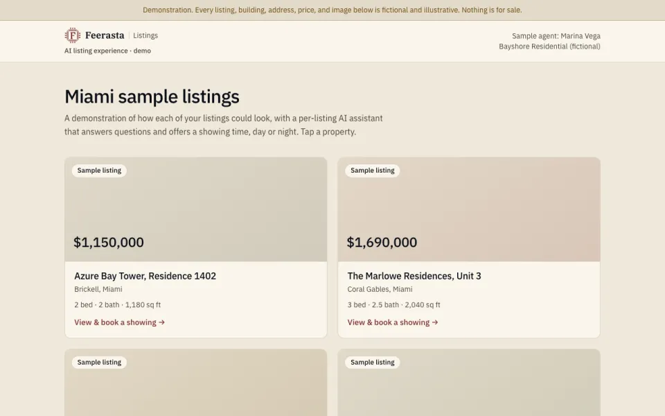The image size is (665, 416).
Task: View & book a showing for Marlowe Residences
Action: [x=393, y=322]
